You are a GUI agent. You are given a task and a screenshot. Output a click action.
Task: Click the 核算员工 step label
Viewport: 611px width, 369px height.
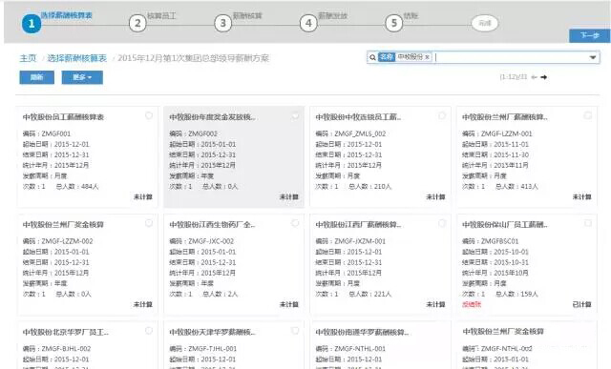coord(161,16)
